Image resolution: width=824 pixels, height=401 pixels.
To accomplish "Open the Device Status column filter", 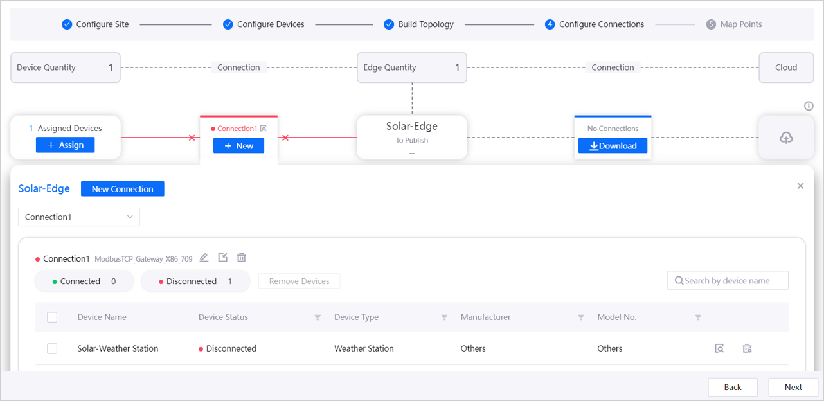I will tap(318, 317).
